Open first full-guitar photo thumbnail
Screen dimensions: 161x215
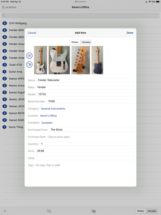pos(41,60)
